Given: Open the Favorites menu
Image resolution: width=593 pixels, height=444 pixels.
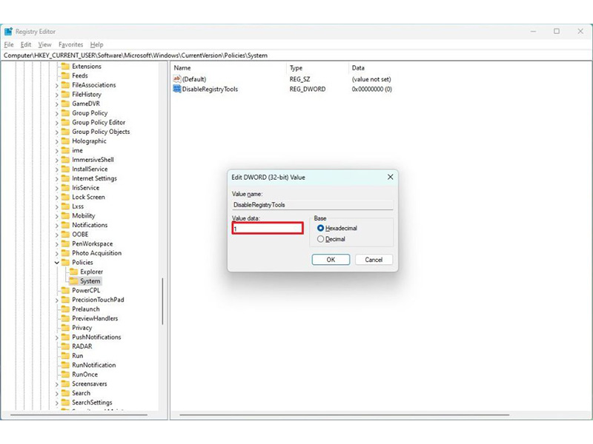Looking at the screenshot, I should (70, 44).
